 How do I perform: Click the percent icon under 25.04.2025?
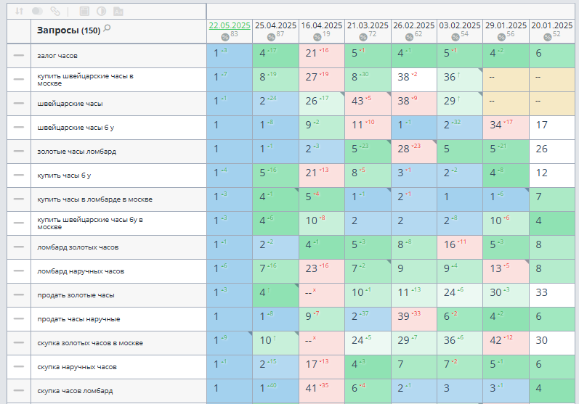coord(271,37)
